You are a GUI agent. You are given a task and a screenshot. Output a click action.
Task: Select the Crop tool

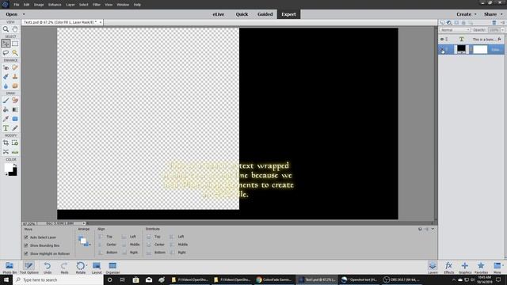6,142
